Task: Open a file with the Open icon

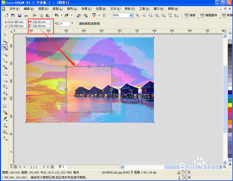Action: [13, 15]
